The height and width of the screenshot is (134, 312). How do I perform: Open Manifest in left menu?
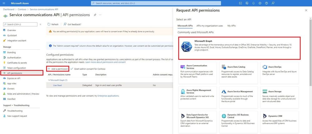coord(11,99)
